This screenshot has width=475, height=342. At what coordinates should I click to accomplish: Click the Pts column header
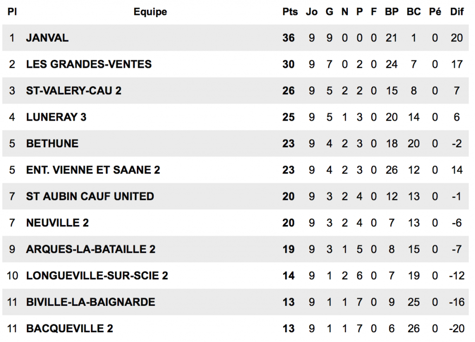[290, 12]
